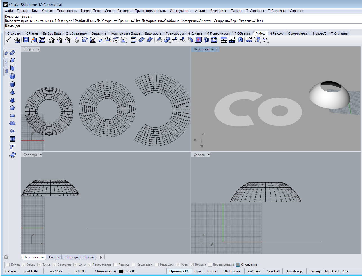Select the mesh sphere tool
Image resolution: width=362 pixels, height=276 pixels.
point(12,108)
